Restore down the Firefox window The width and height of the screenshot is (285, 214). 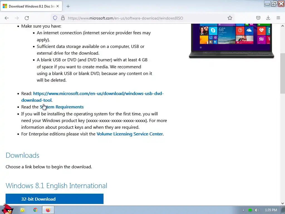(274, 4)
